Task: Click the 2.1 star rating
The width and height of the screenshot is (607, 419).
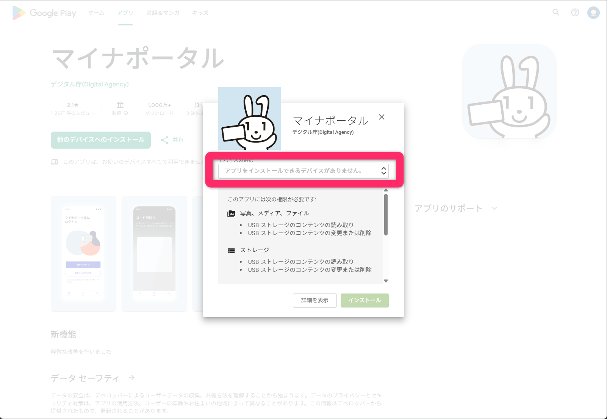Action: pyautogui.click(x=73, y=105)
